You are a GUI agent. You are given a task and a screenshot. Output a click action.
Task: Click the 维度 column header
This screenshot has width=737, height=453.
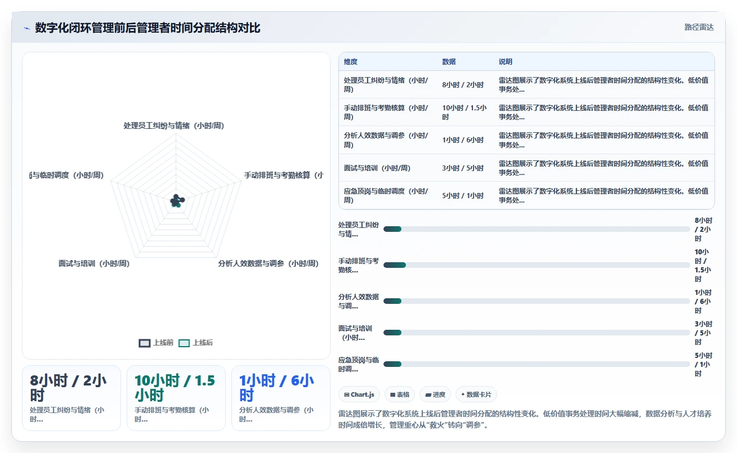[351, 62]
